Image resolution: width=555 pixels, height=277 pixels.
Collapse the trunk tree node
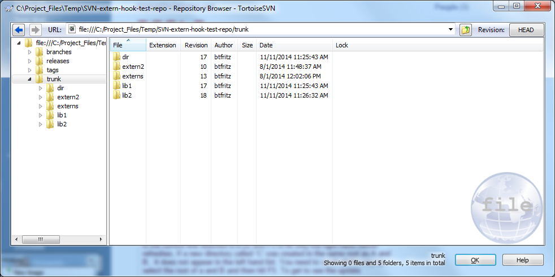pyautogui.click(x=30, y=79)
